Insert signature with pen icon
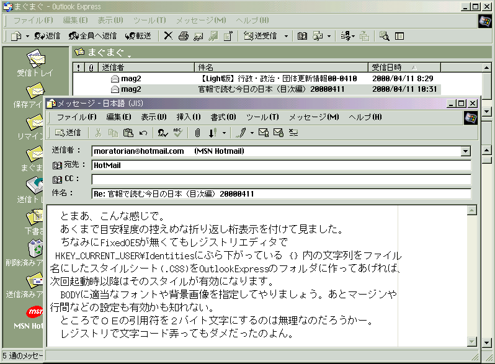The width and height of the screenshot is (495, 364). click(x=241, y=133)
